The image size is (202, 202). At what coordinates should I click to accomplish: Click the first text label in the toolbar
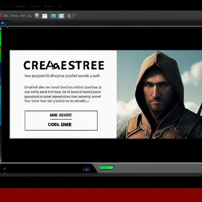(x=6, y=16)
